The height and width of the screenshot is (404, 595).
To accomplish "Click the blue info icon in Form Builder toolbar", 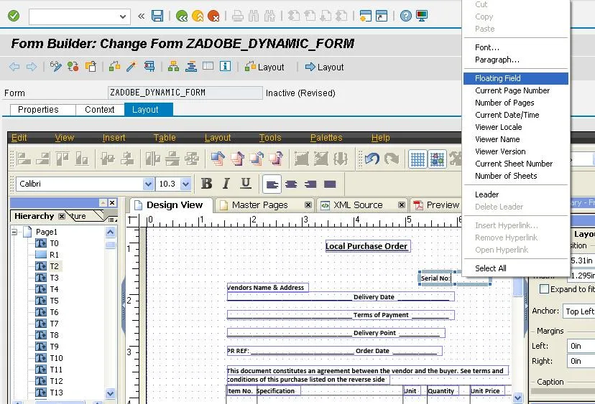I will (225, 66).
